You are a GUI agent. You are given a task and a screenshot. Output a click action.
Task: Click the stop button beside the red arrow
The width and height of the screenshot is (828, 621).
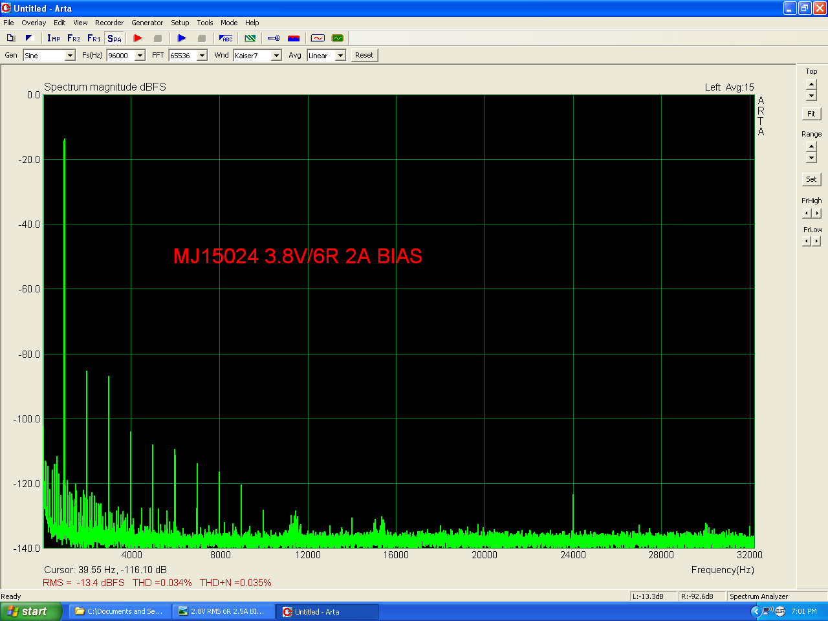[157, 38]
